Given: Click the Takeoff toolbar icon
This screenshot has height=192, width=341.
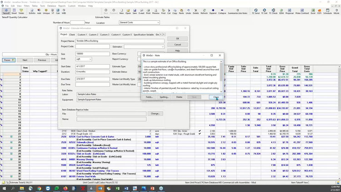Looking at the screenshot, I should click(x=6, y=12).
